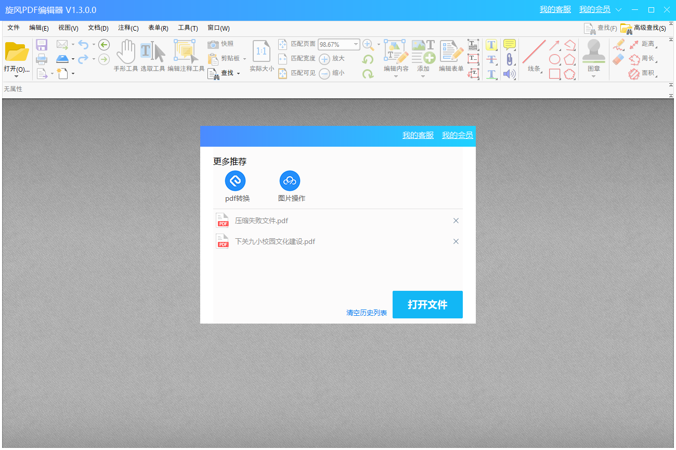
Task: Click the 打开文件 button
Action: 427,305
